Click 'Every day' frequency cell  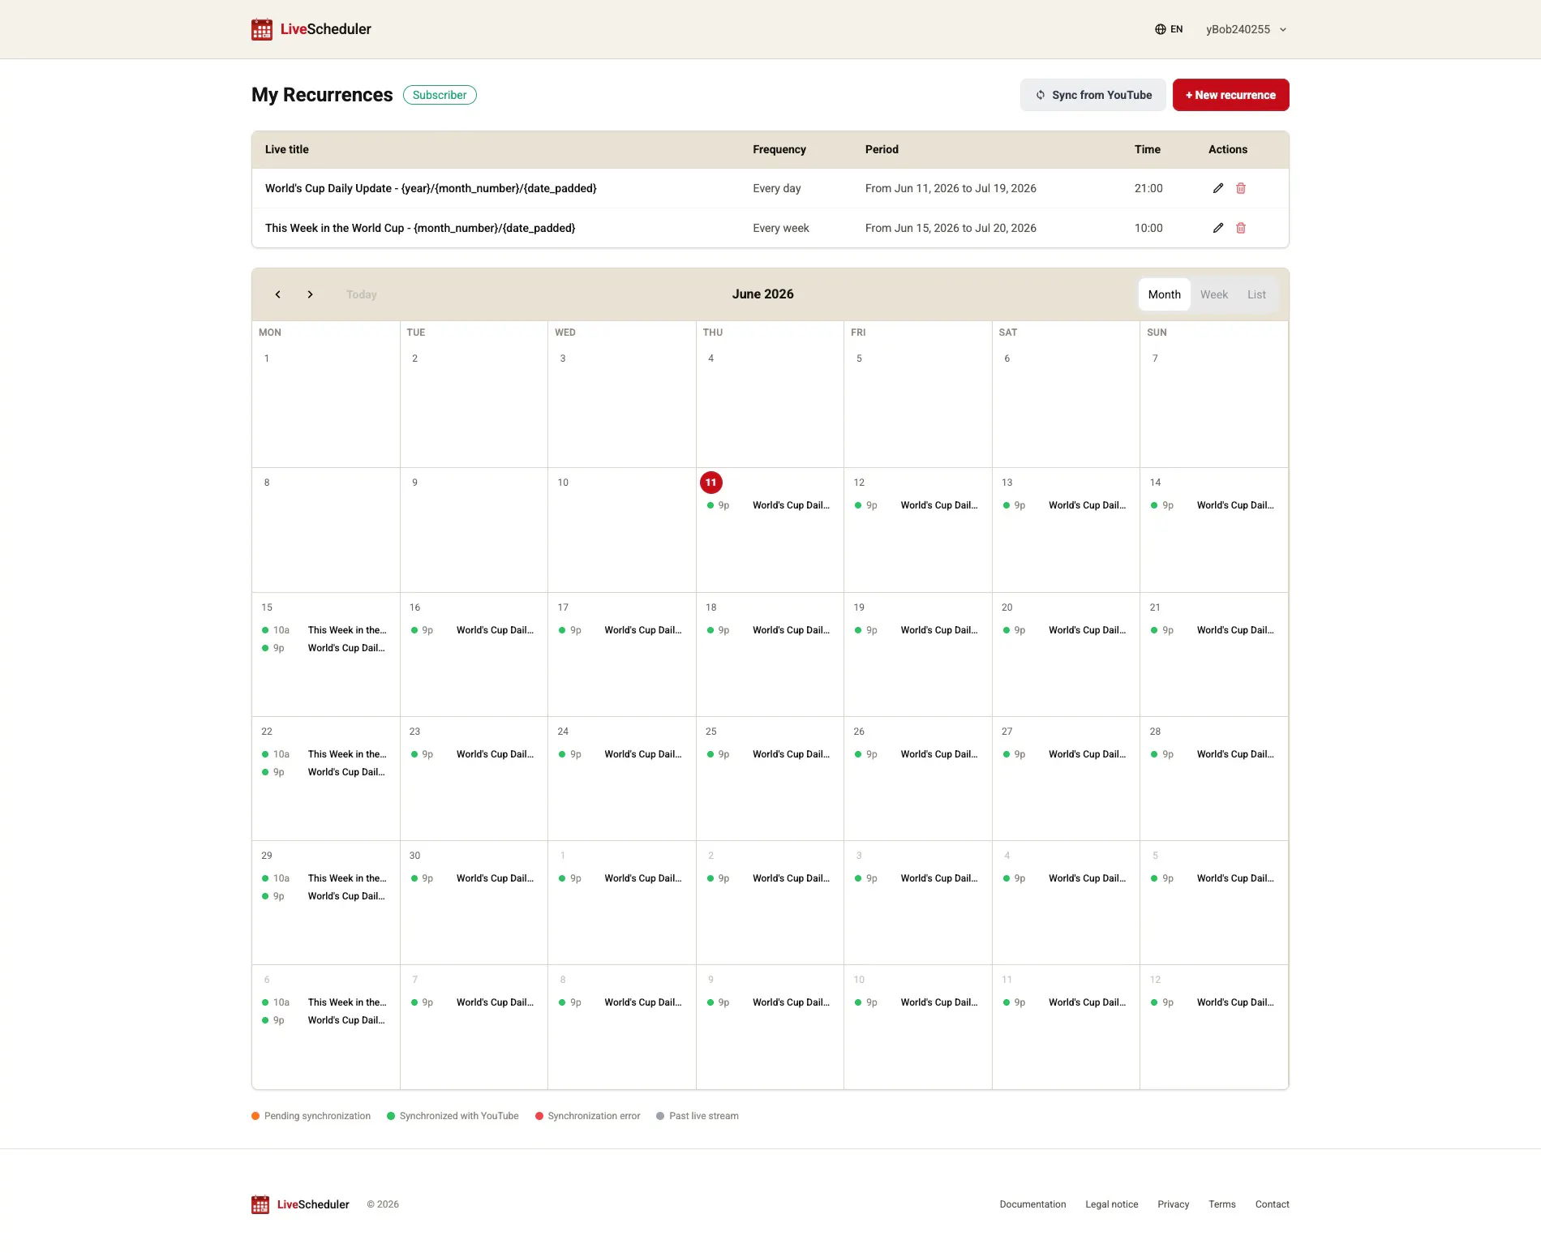(776, 188)
